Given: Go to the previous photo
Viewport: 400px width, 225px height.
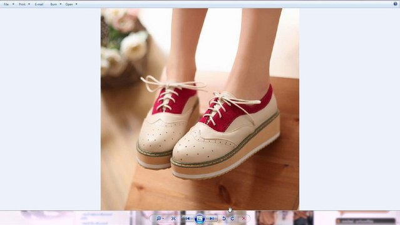Looking at the screenshot, I should 188,218.
